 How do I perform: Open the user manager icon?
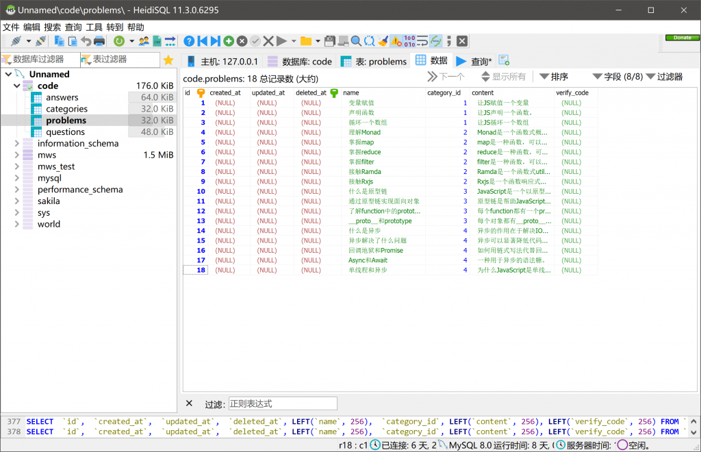pyautogui.click(x=144, y=41)
